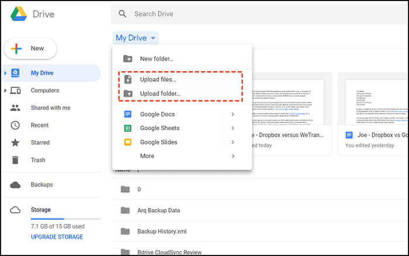Click the yellow Google Slides icon
The height and width of the screenshot is (256, 409).
coord(128,142)
